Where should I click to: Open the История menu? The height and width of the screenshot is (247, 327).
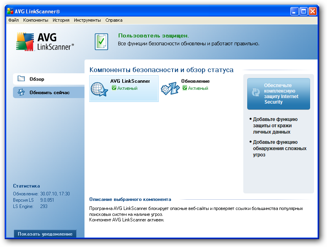(x=61, y=20)
